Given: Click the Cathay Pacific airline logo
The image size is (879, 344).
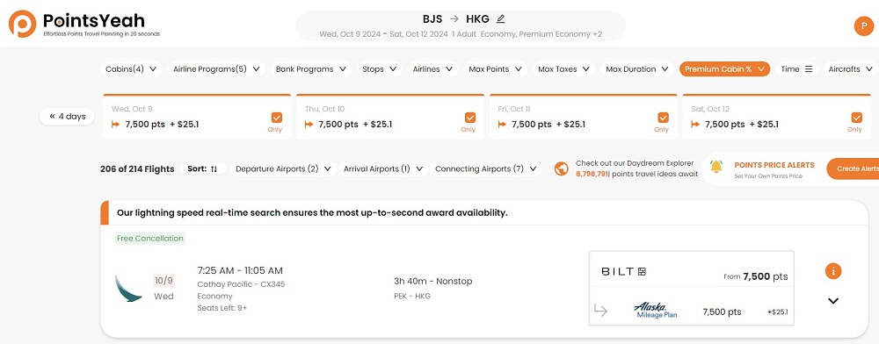Looking at the screenshot, I should click(128, 288).
